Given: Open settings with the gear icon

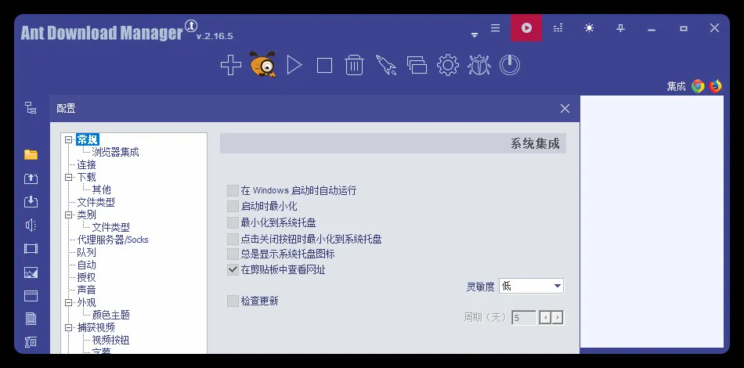Looking at the screenshot, I should [447, 65].
